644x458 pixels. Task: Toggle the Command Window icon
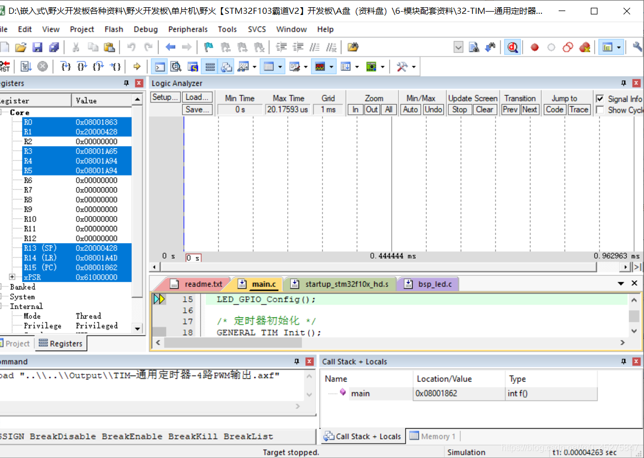pos(160,66)
